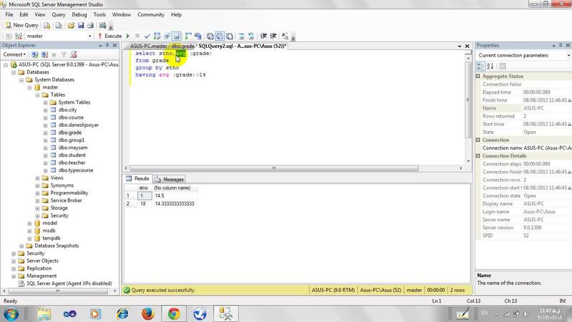Open the master database dropdown in toolbar
The width and height of the screenshot is (572, 322).
coord(89,36)
